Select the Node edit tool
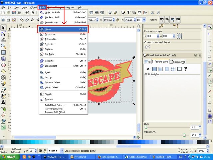 click(x=3, y=34)
